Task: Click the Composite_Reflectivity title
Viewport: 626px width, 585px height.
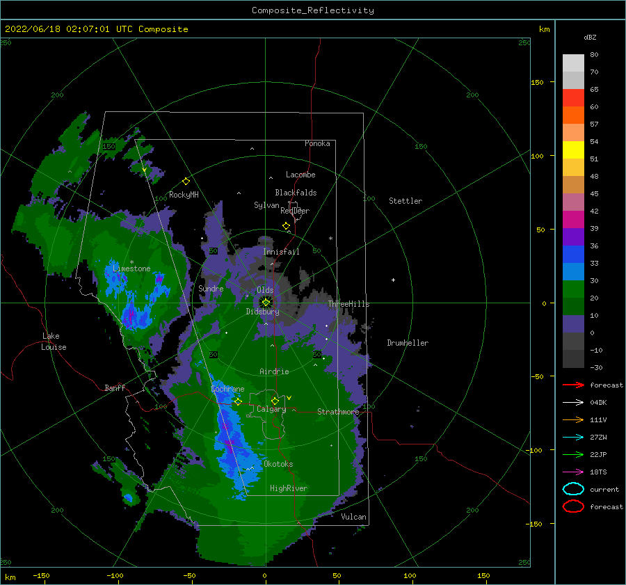Action: [x=313, y=10]
